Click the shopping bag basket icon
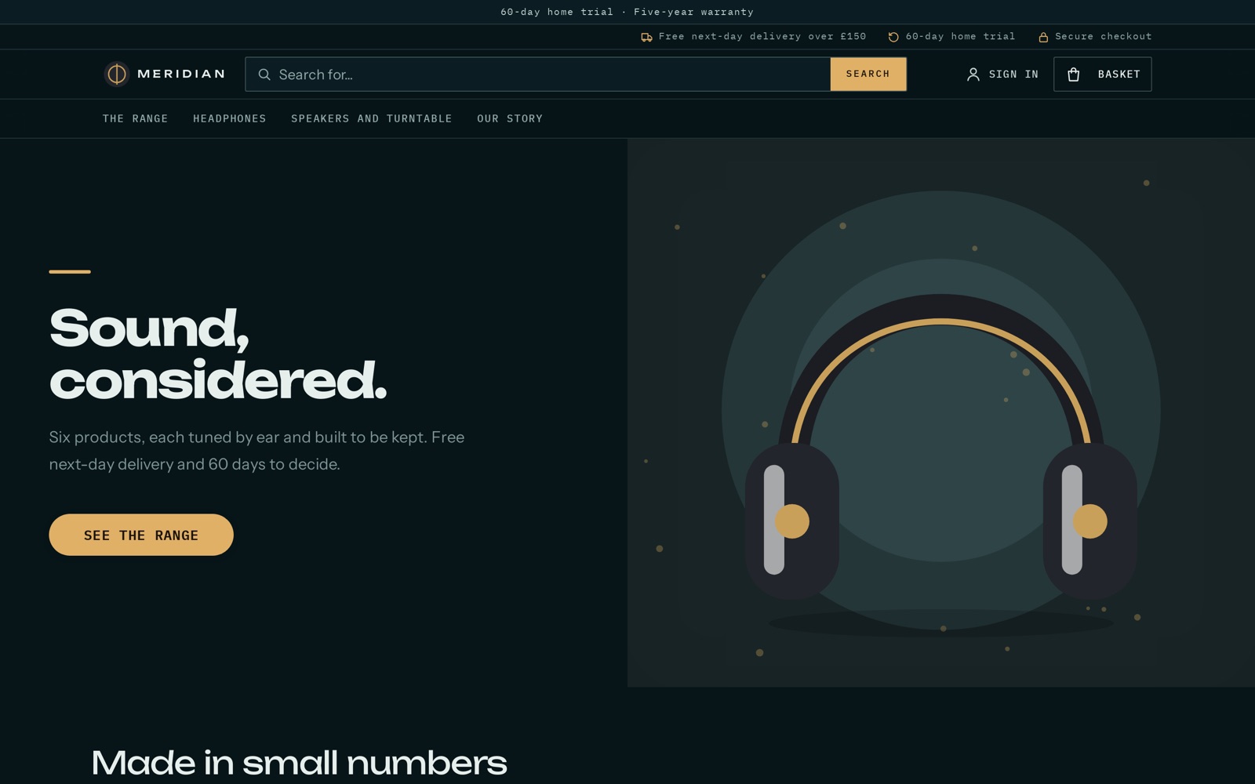The height and width of the screenshot is (784, 1255). tap(1074, 74)
